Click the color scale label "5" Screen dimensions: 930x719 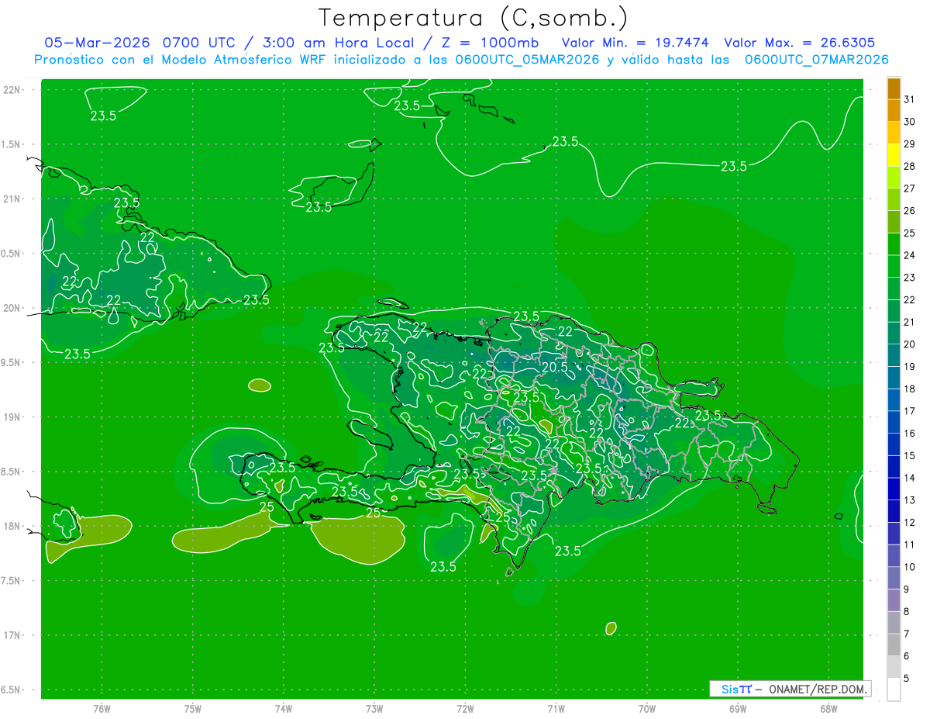point(907,679)
